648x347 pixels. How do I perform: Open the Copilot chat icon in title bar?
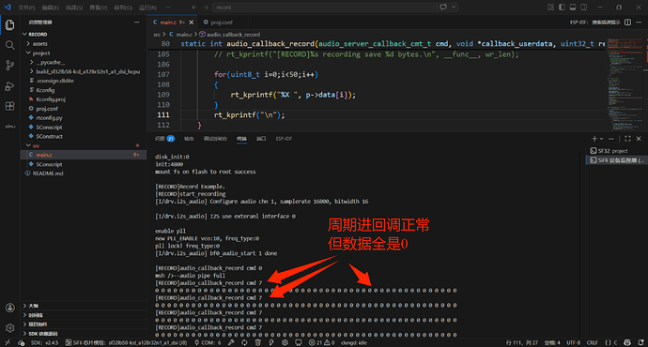tap(443, 7)
